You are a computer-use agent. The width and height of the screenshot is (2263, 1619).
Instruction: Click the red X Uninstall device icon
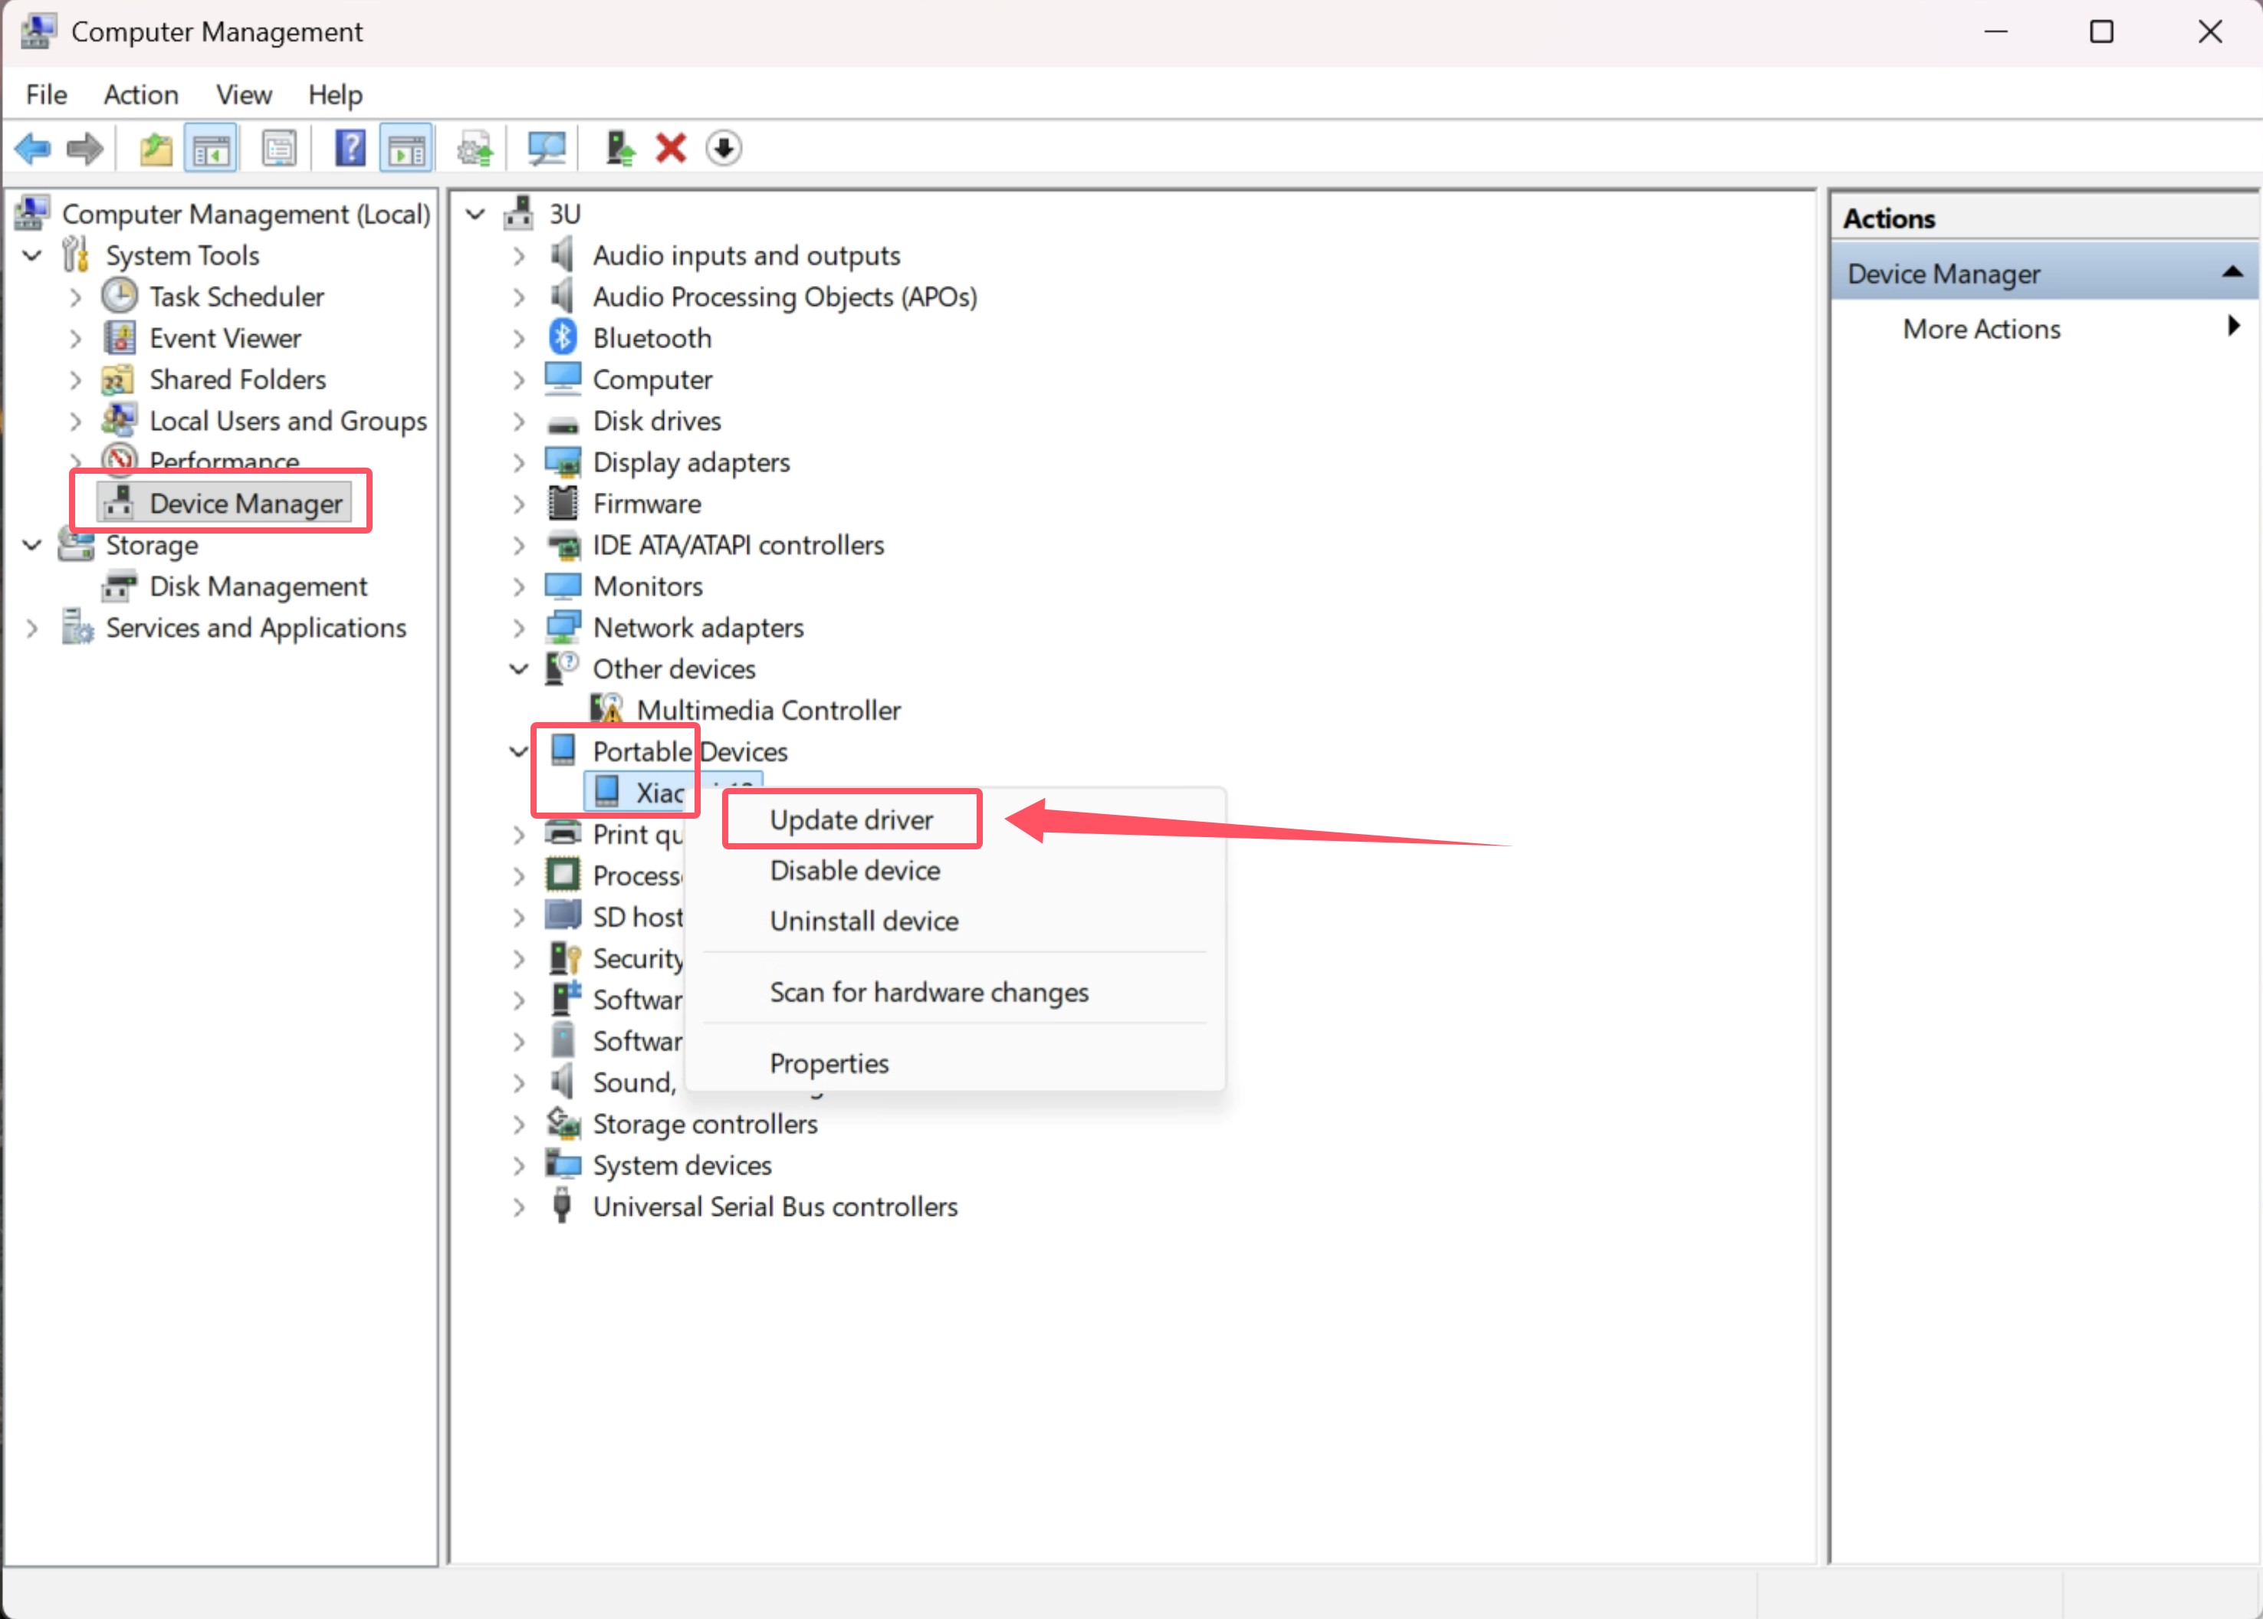pos(671,149)
